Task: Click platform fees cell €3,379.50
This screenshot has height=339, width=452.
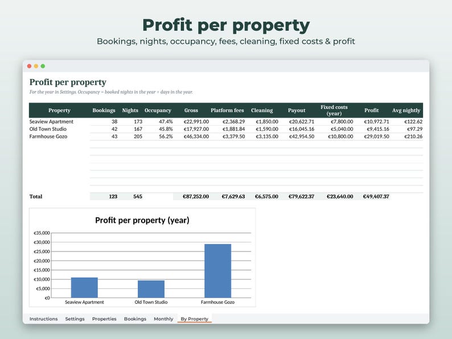Action: click(x=233, y=137)
